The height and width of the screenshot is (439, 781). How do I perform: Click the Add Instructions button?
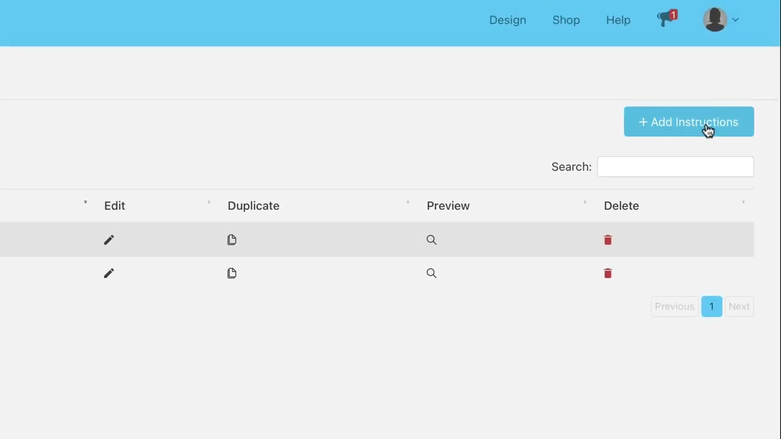click(x=689, y=122)
